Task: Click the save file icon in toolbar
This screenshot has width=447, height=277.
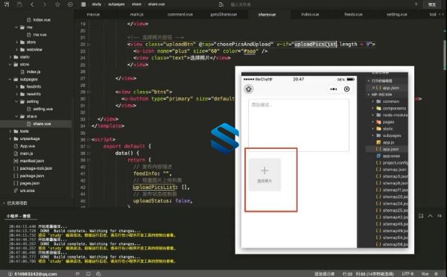Action: pos(19,4)
